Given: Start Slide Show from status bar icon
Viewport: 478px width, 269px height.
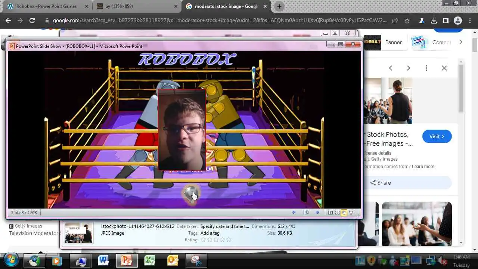Looking at the screenshot, I should point(351,213).
